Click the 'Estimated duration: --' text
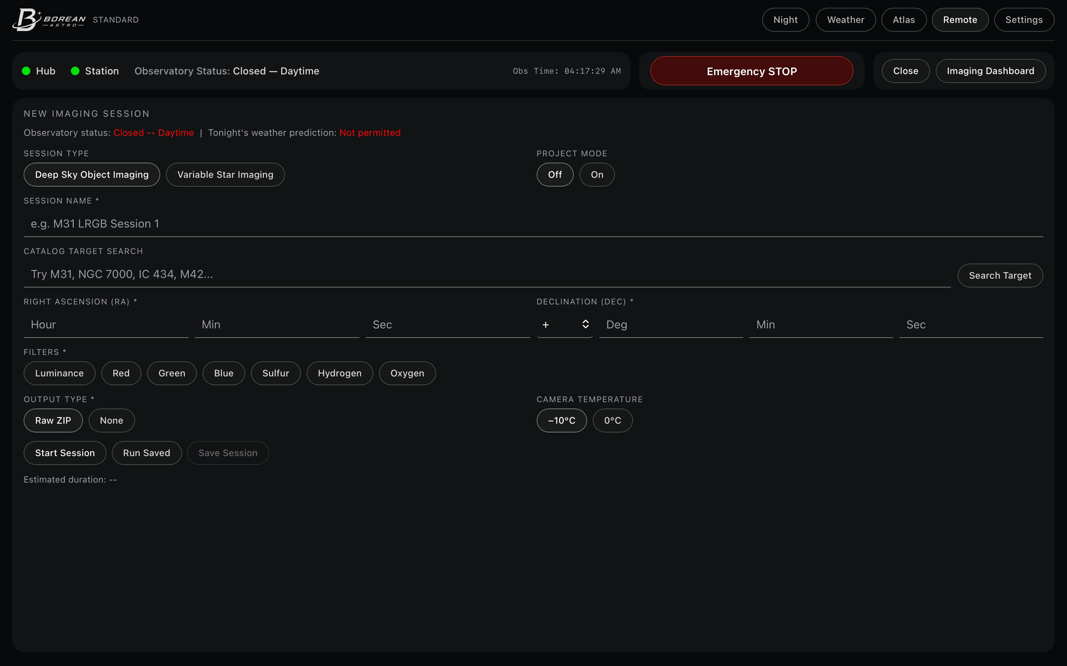Image resolution: width=1067 pixels, height=666 pixels. (70, 480)
